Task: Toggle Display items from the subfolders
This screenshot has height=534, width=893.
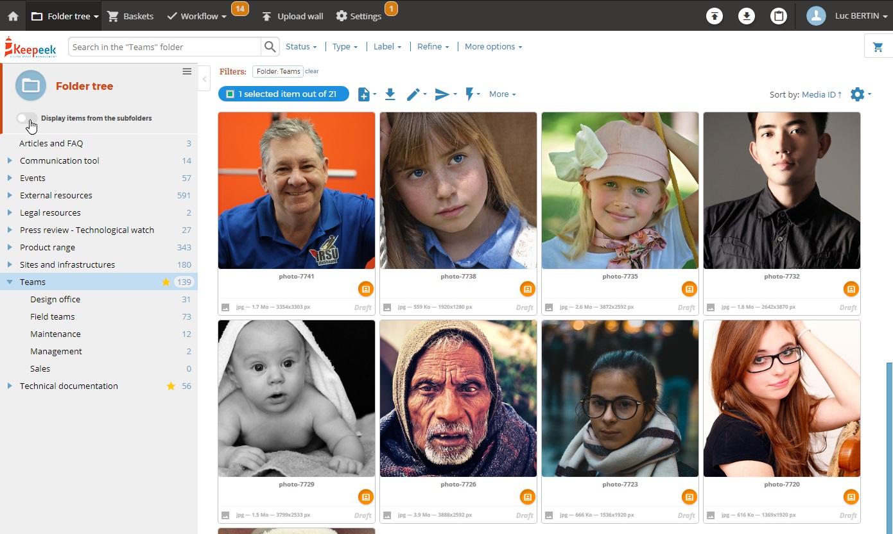Action: 27,118
